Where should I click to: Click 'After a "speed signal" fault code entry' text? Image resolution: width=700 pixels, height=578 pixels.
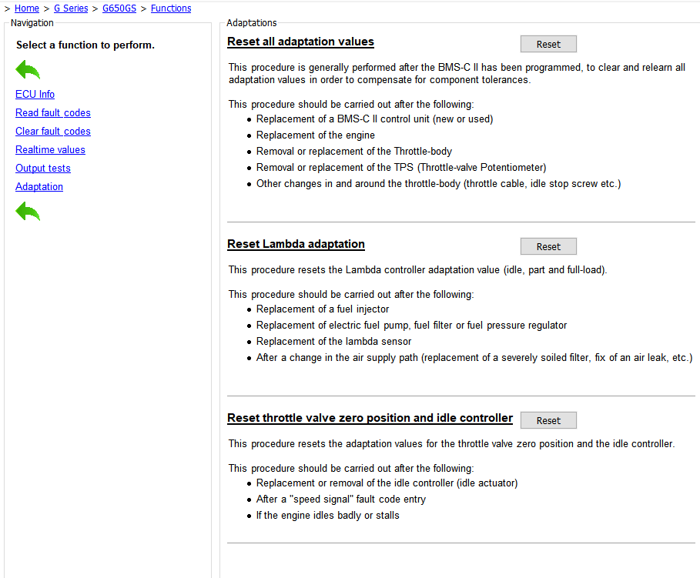pos(341,499)
